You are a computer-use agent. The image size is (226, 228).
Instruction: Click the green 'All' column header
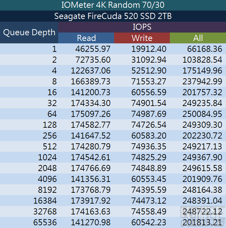(x=198, y=38)
